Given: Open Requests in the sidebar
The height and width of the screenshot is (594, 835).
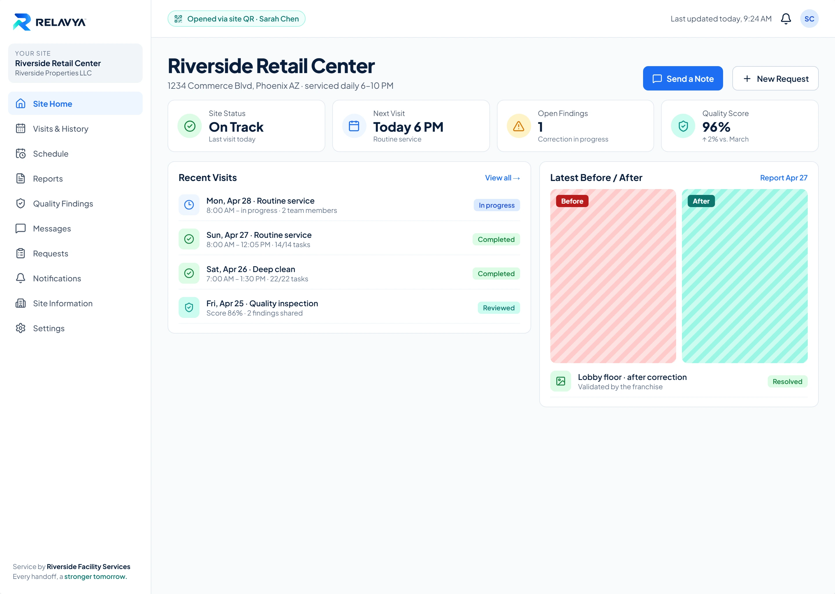Looking at the screenshot, I should [75, 253].
